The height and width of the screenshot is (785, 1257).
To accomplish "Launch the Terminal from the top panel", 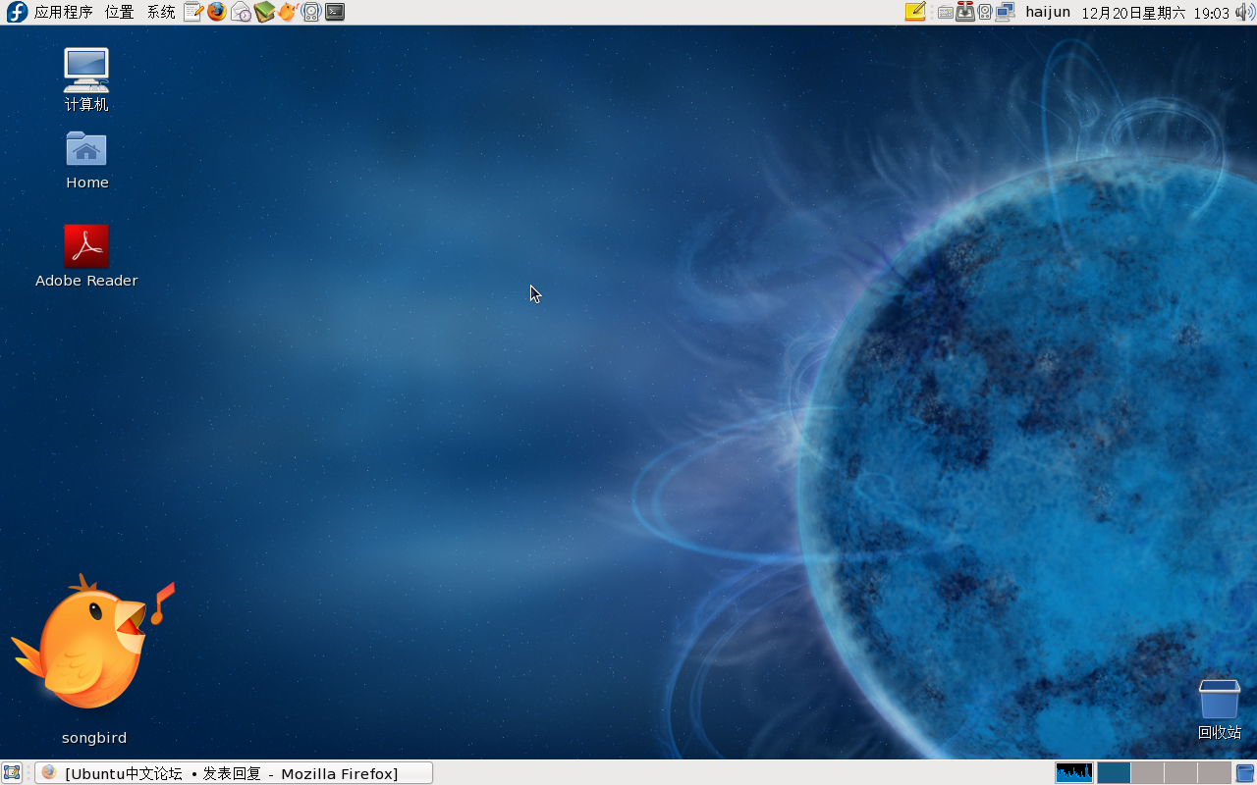I will (x=335, y=12).
